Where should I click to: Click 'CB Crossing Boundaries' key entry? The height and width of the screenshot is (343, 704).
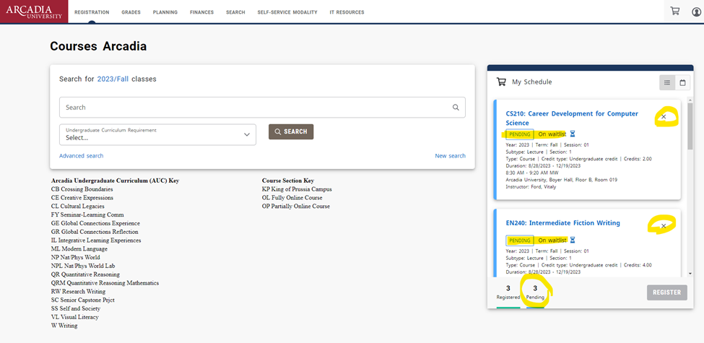pos(82,189)
